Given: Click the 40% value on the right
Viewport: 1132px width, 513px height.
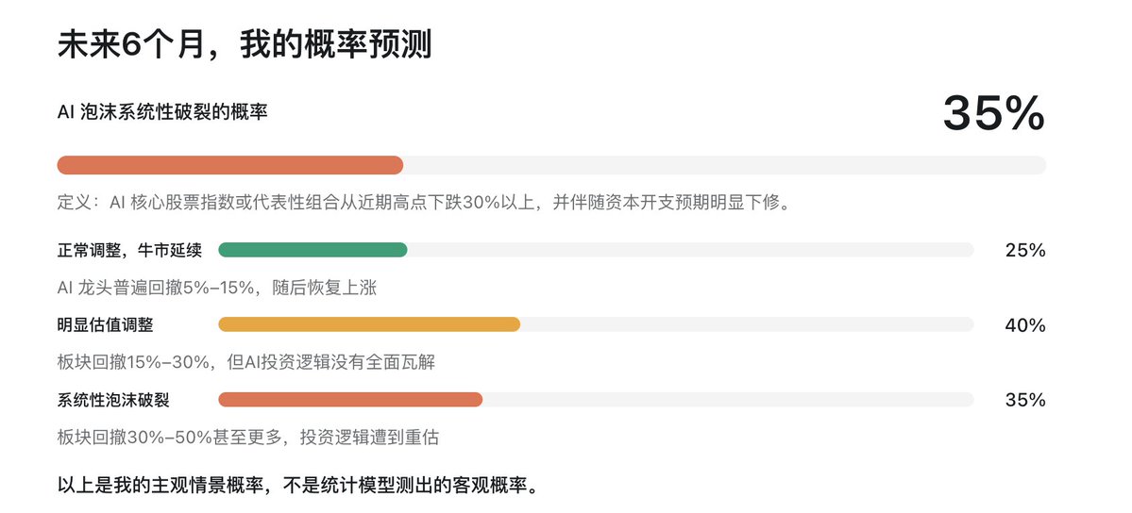Looking at the screenshot, I should click(1025, 325).
